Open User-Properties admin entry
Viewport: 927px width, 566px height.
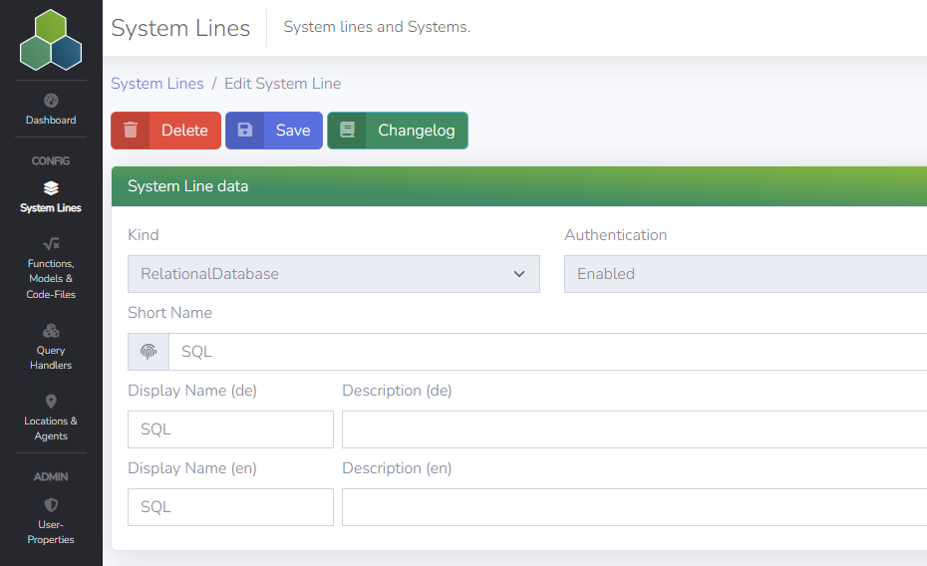(x=51, y=521)
